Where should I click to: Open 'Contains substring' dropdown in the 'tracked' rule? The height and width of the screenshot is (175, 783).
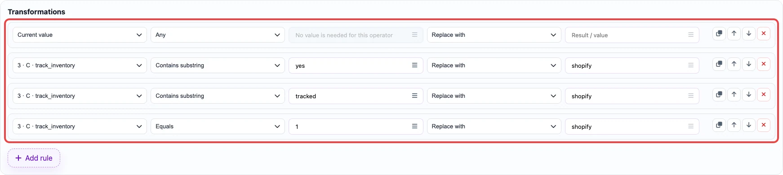coord(218,96)
